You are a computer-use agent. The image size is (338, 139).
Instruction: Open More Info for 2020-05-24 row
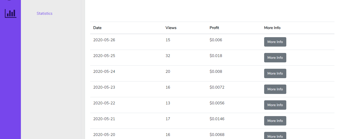point(275,73)
